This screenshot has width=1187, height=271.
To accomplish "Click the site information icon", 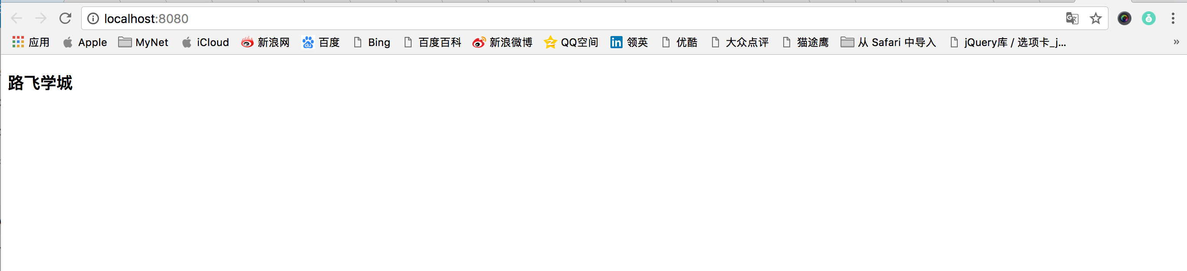I will 93,18.
